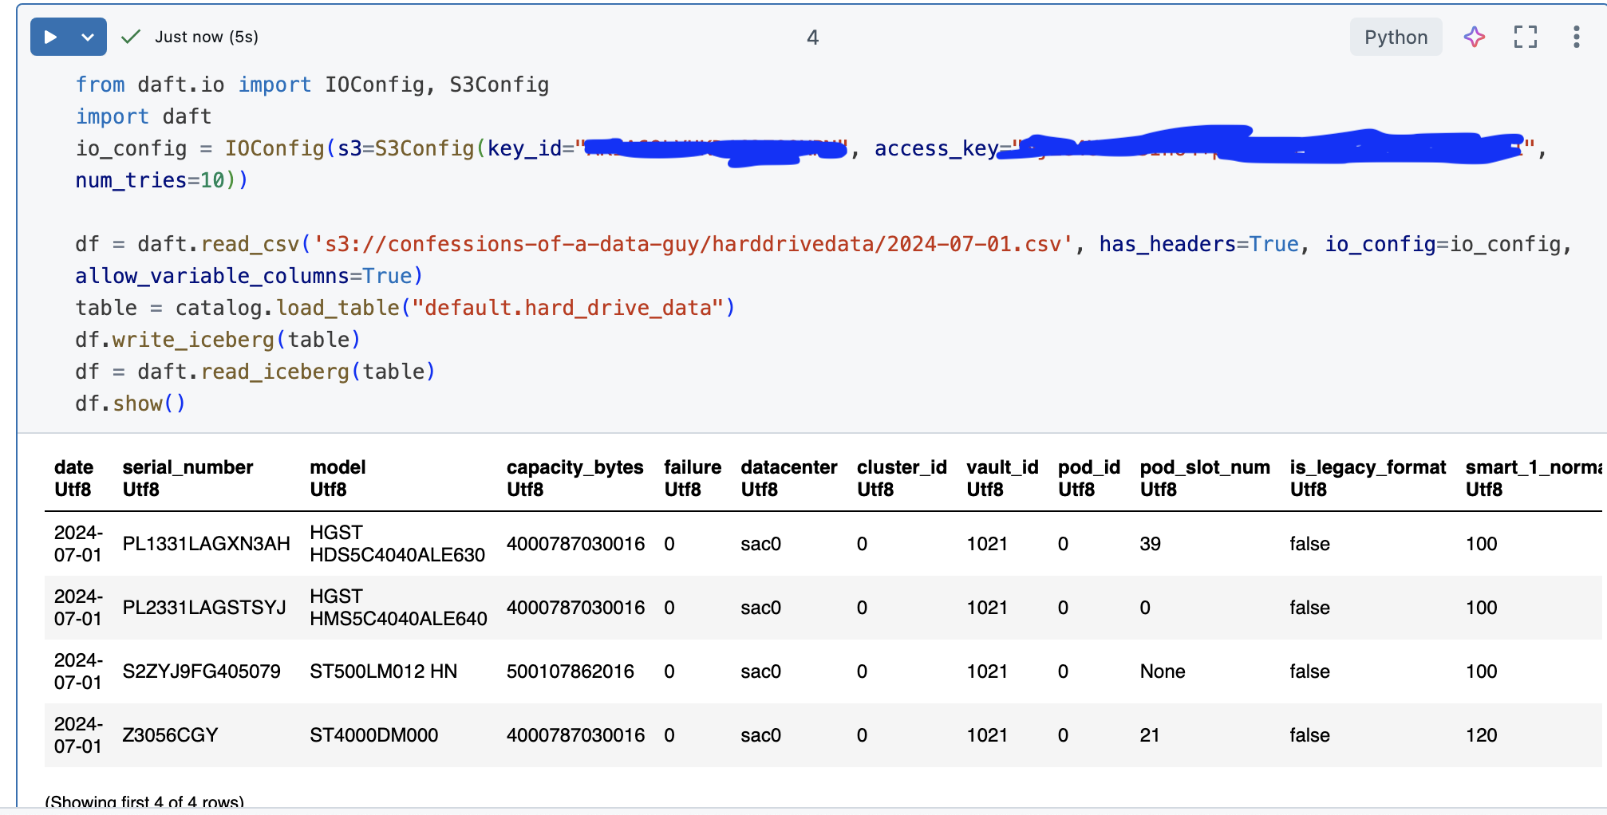1607x815 pixels.
Task: Expand cell to fullscreen view
Action: [1525, 37]
